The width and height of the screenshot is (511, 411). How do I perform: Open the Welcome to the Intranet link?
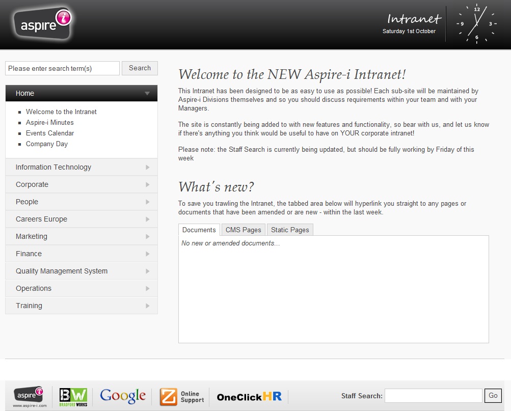[61, 112]
